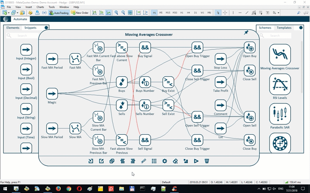
Task: Toggle the AutoTrading button
Action: coord(59,13)
